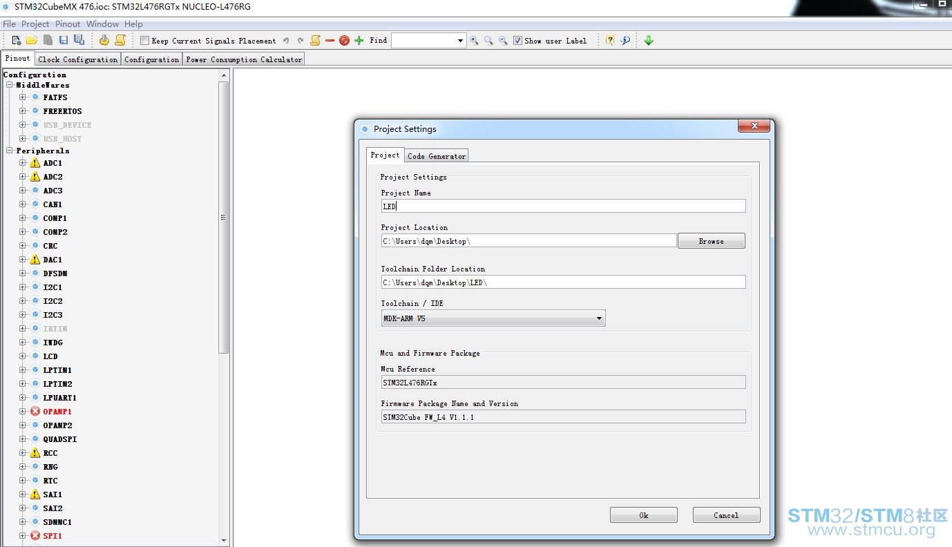Click the last magnifier icon before Show user Label

(503, 41)
